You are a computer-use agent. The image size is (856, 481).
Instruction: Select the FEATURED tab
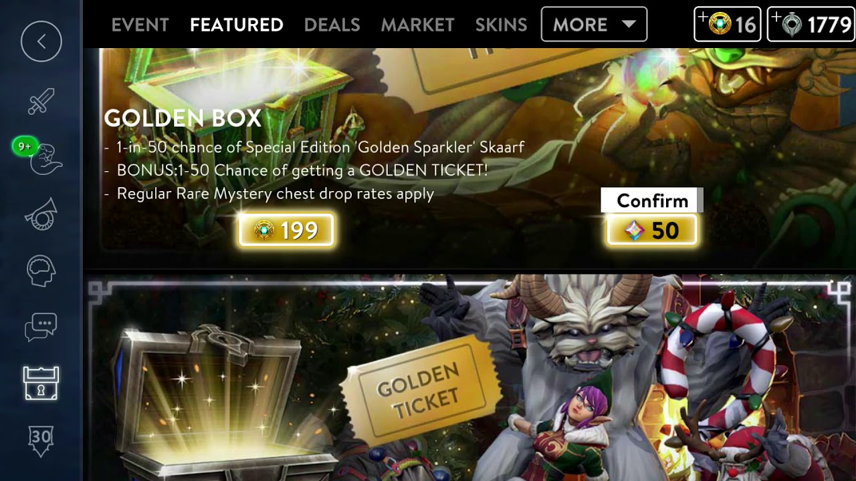237,25
